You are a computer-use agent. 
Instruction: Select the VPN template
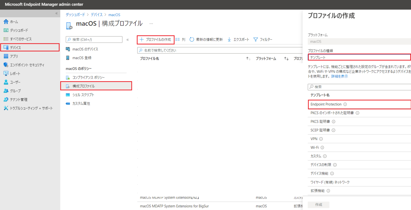pyautogui.click(x=359, y=139)
